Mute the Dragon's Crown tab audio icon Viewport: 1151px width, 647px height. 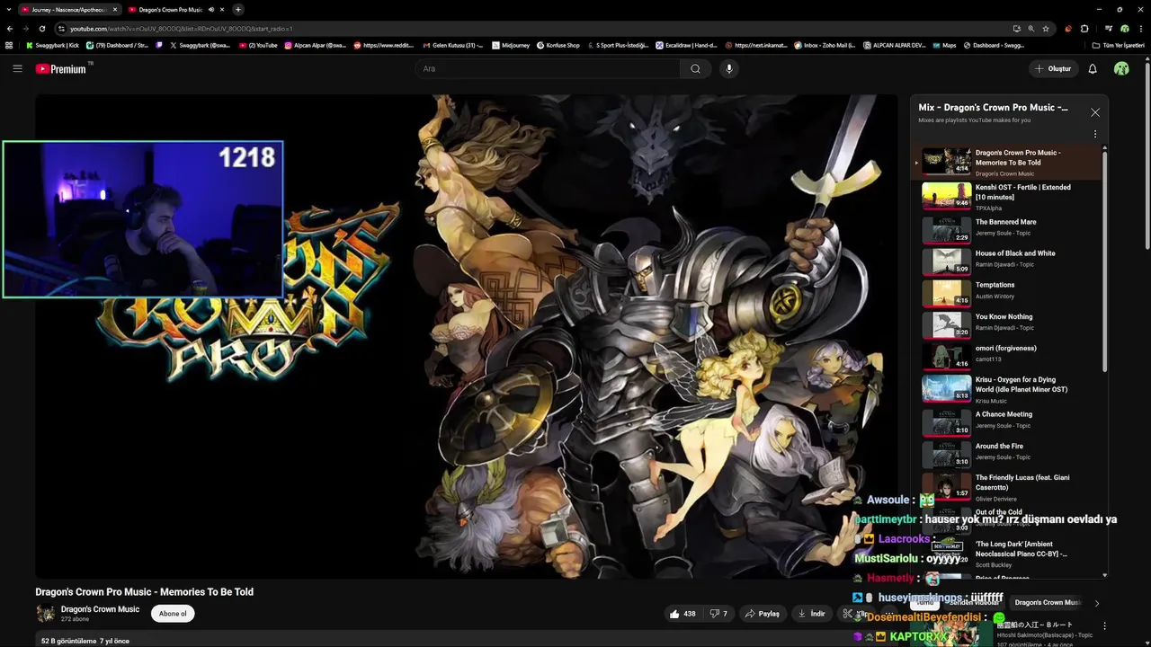tap(211, 10)
